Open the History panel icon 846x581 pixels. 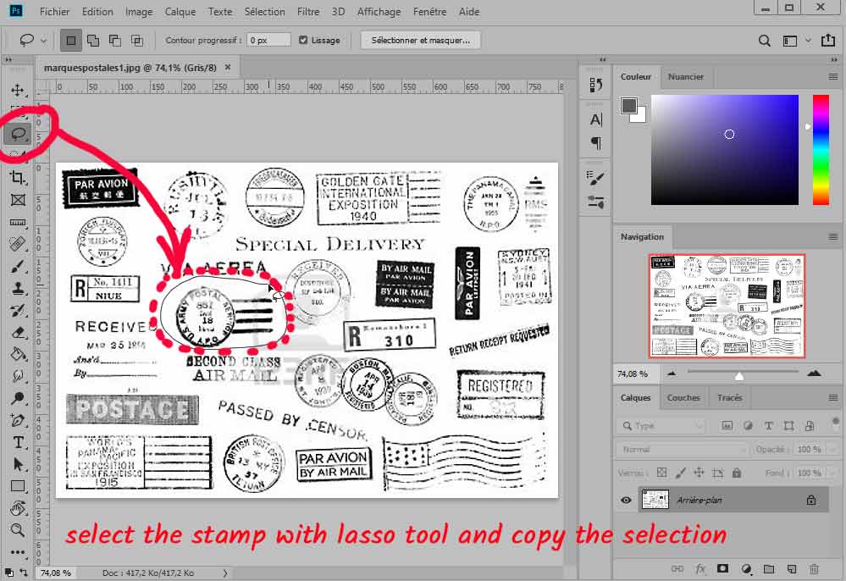595,85
